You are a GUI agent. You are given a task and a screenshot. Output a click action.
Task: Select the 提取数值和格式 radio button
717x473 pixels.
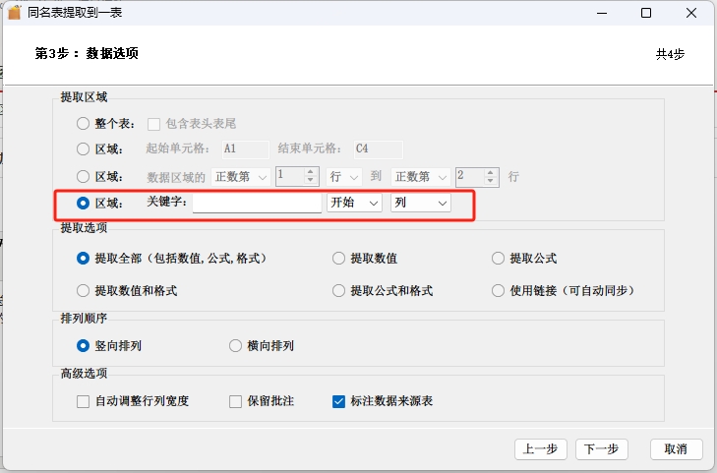point(83,291)
